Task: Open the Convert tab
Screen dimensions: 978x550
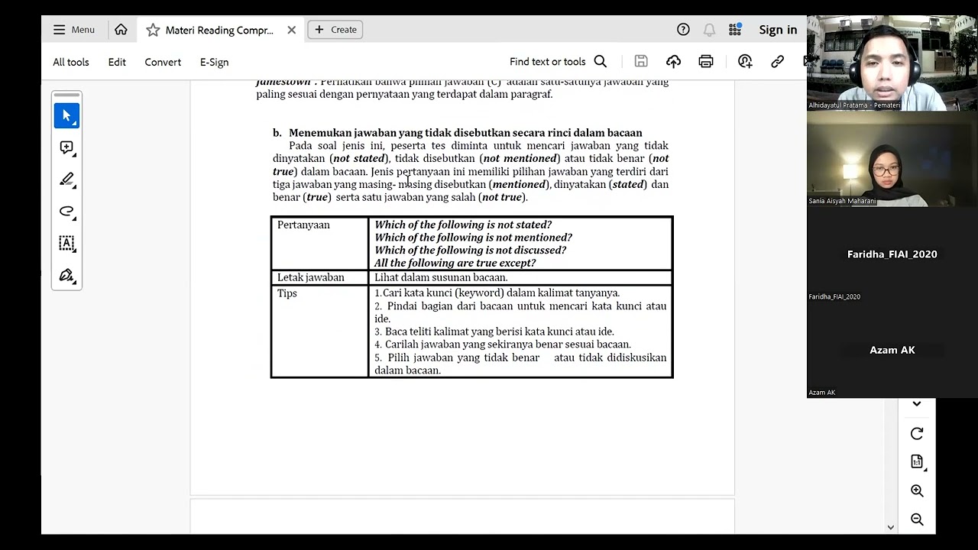Action: [x=163, y=62]
